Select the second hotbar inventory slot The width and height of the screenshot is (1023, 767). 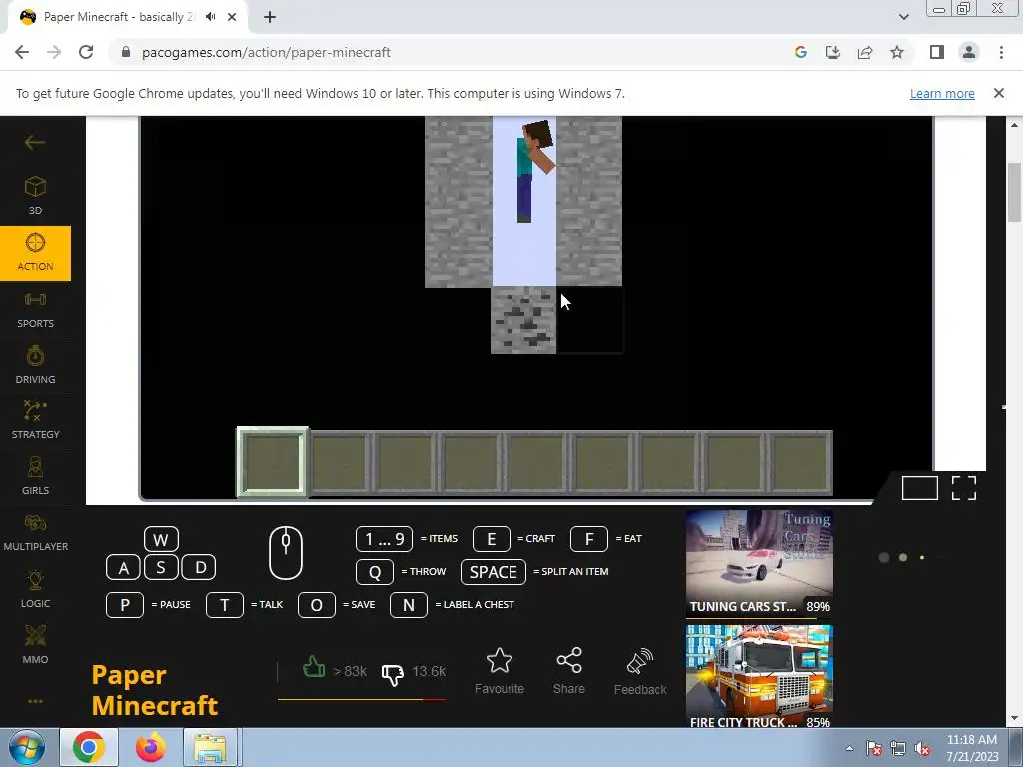coord(340,463)
